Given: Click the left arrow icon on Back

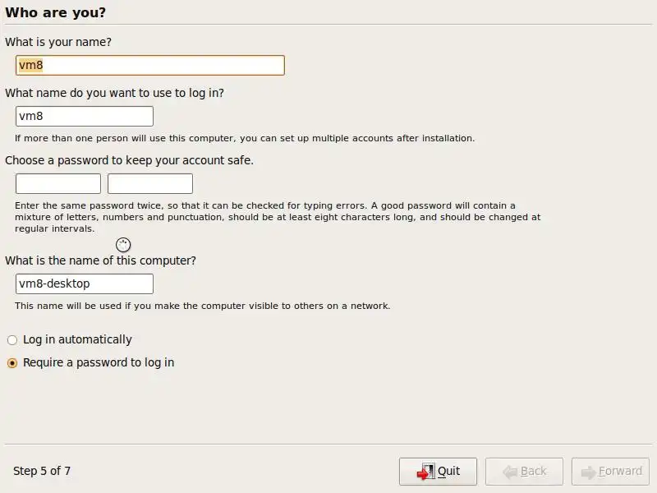Looking at the screenshot, I should (510, 472).
